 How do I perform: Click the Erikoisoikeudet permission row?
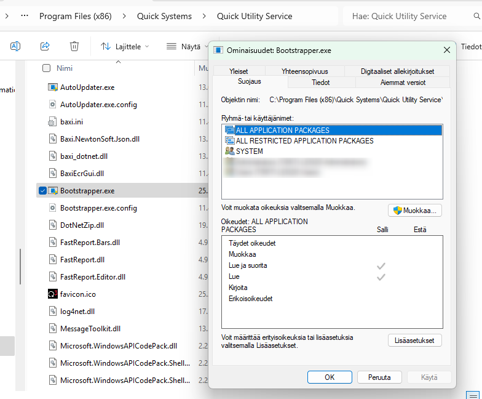tap(332, 299)
